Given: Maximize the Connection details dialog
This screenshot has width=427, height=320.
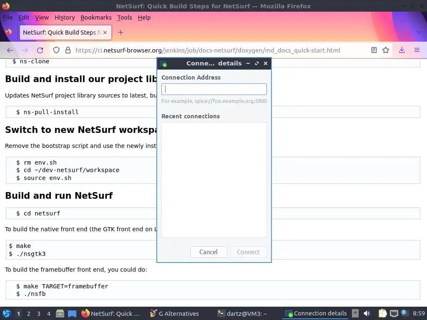Looking at the screenshot, I should [257, 63].
